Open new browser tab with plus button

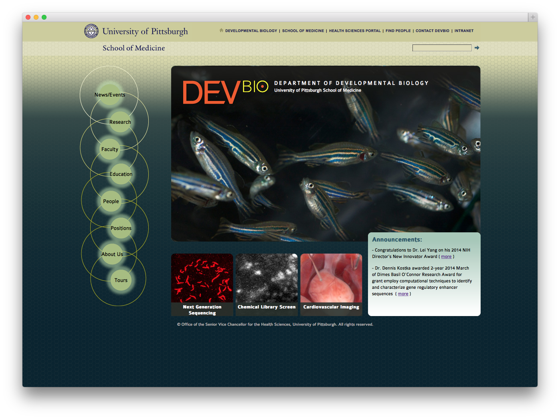click(x=533, y=17)
